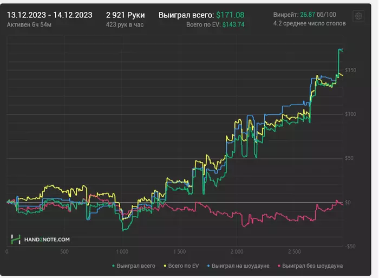Click the $100 y-axis label

(350, 114)
